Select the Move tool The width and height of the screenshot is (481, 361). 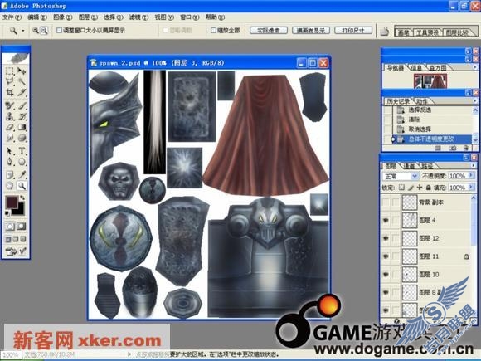tap(22, 71)
